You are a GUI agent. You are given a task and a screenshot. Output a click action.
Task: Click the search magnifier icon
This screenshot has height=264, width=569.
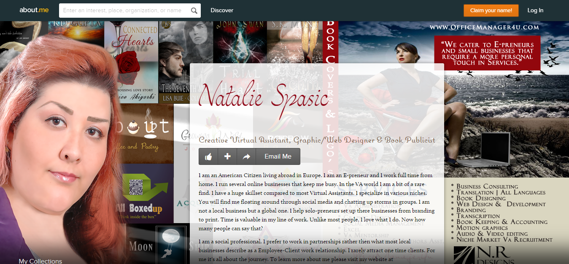[194, 11]
